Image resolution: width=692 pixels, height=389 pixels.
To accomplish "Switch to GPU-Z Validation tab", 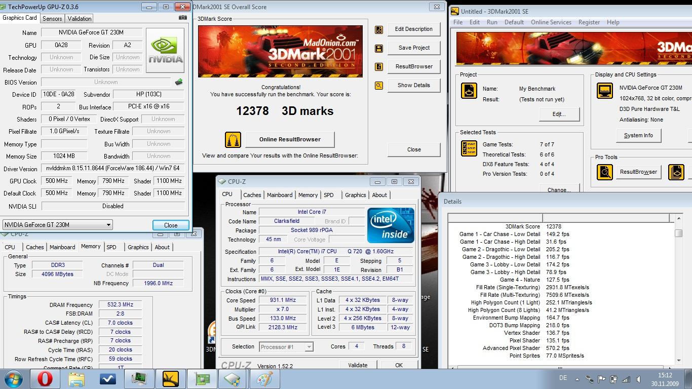I will (x=80, y=18).
